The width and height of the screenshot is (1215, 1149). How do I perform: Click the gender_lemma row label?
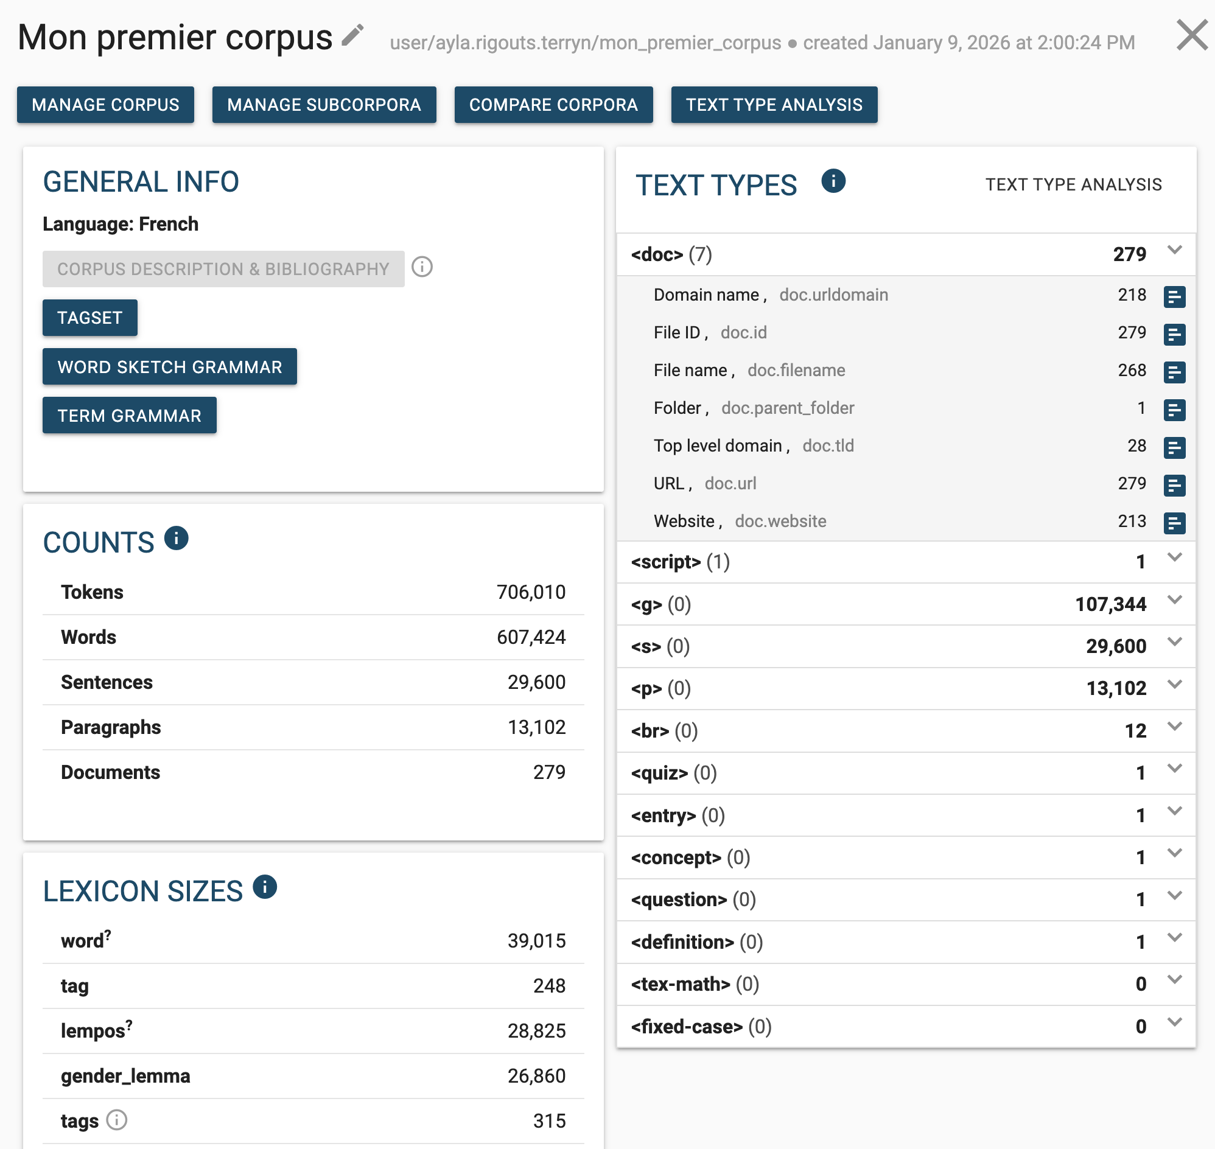tap(125, 1076)
